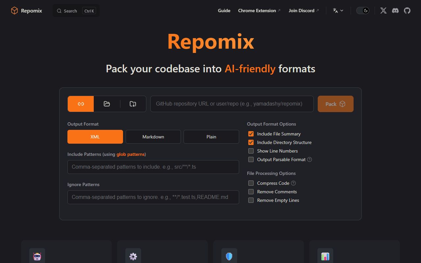Enable the Remove Comments option
The height and width of the screenshot is (263, 421).
251,192
